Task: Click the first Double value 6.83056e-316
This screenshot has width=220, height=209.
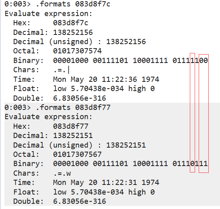Action: [x=79, y=98]
